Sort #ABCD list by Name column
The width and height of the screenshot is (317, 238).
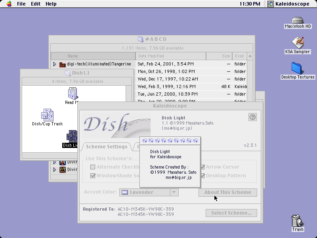click(93, 56)
